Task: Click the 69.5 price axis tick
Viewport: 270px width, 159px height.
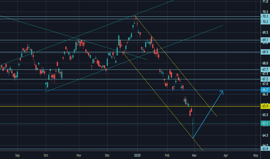Action: tap(265, 32)
